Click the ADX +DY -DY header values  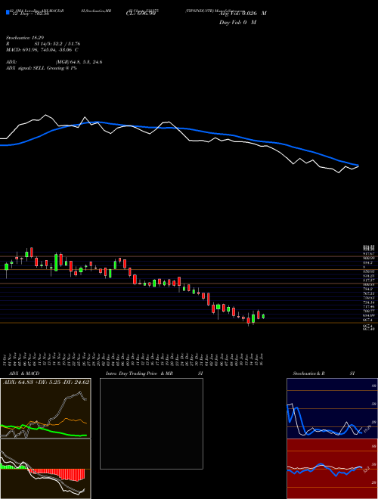[46, 383]
